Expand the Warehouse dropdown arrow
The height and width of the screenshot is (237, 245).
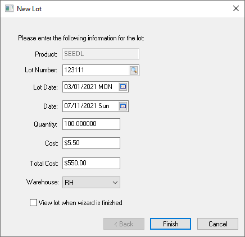point(115,182)
